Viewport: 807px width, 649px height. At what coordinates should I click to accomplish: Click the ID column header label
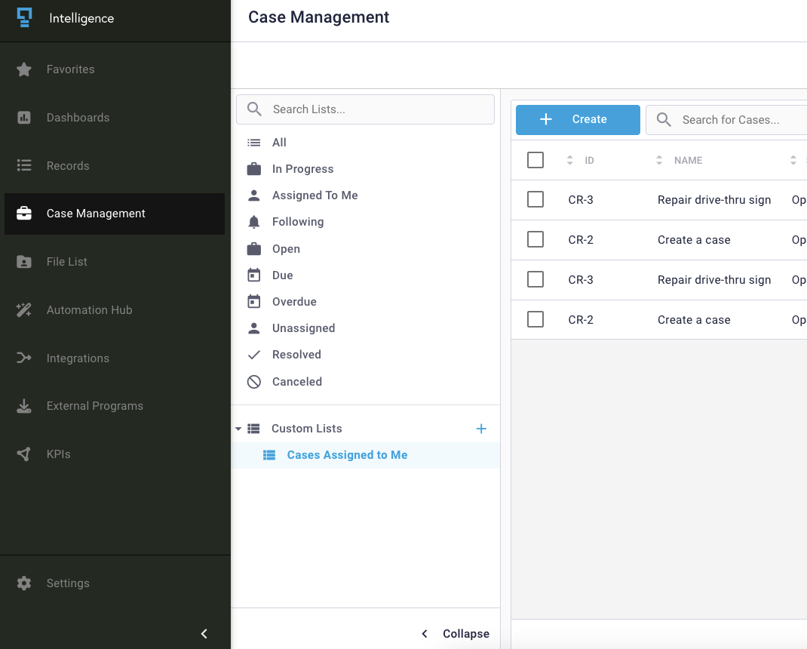[589, 160]
